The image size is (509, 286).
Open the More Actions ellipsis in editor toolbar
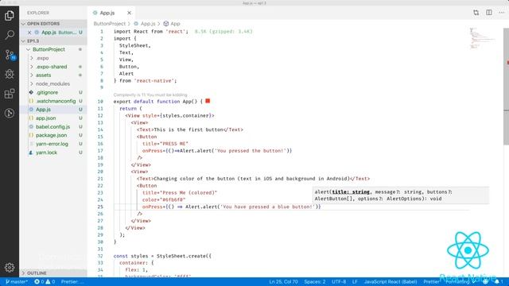coord(502,13)
